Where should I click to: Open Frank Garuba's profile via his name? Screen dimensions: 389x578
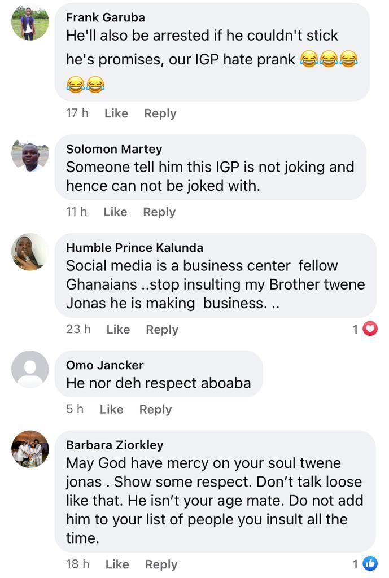(x=105, y=17)
